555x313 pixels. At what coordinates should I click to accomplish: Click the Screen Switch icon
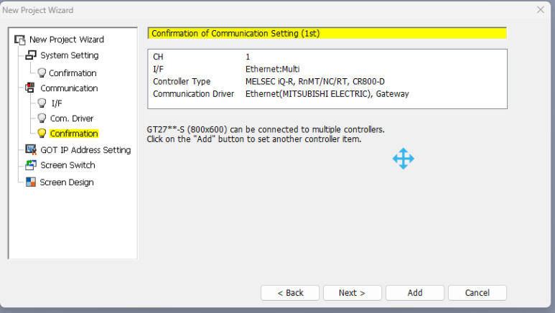pos(31,165)
